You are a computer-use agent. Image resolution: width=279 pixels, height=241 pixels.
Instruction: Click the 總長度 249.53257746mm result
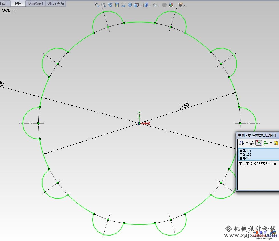(257, 164)
